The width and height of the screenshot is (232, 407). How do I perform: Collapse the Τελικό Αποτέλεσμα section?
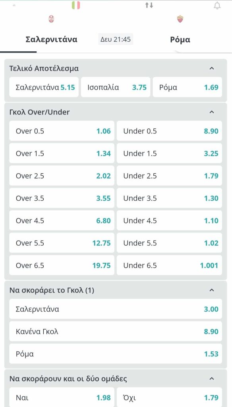click(x=212, y=68)
